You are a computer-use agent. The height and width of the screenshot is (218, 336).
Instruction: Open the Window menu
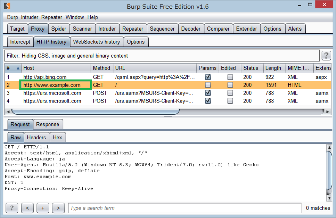click(75, 17)
